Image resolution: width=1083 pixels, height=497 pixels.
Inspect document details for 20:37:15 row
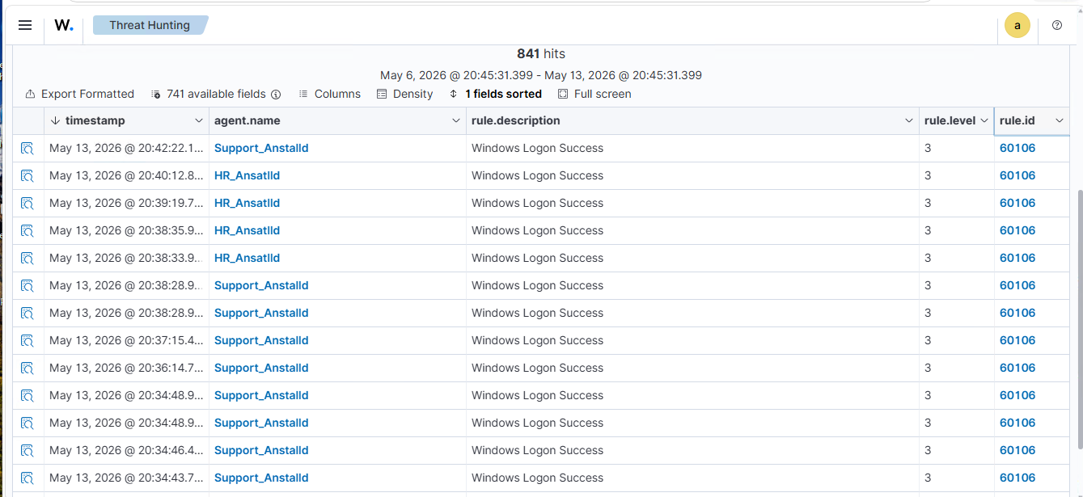click(x=27, y=341)
